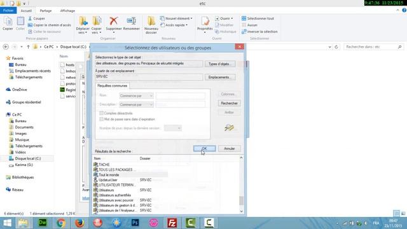Image resolution: width=407 pixels, height=229 pixels.
Task: Click Sélectionner tout in ribbon
Action: [x=258, y=18]
